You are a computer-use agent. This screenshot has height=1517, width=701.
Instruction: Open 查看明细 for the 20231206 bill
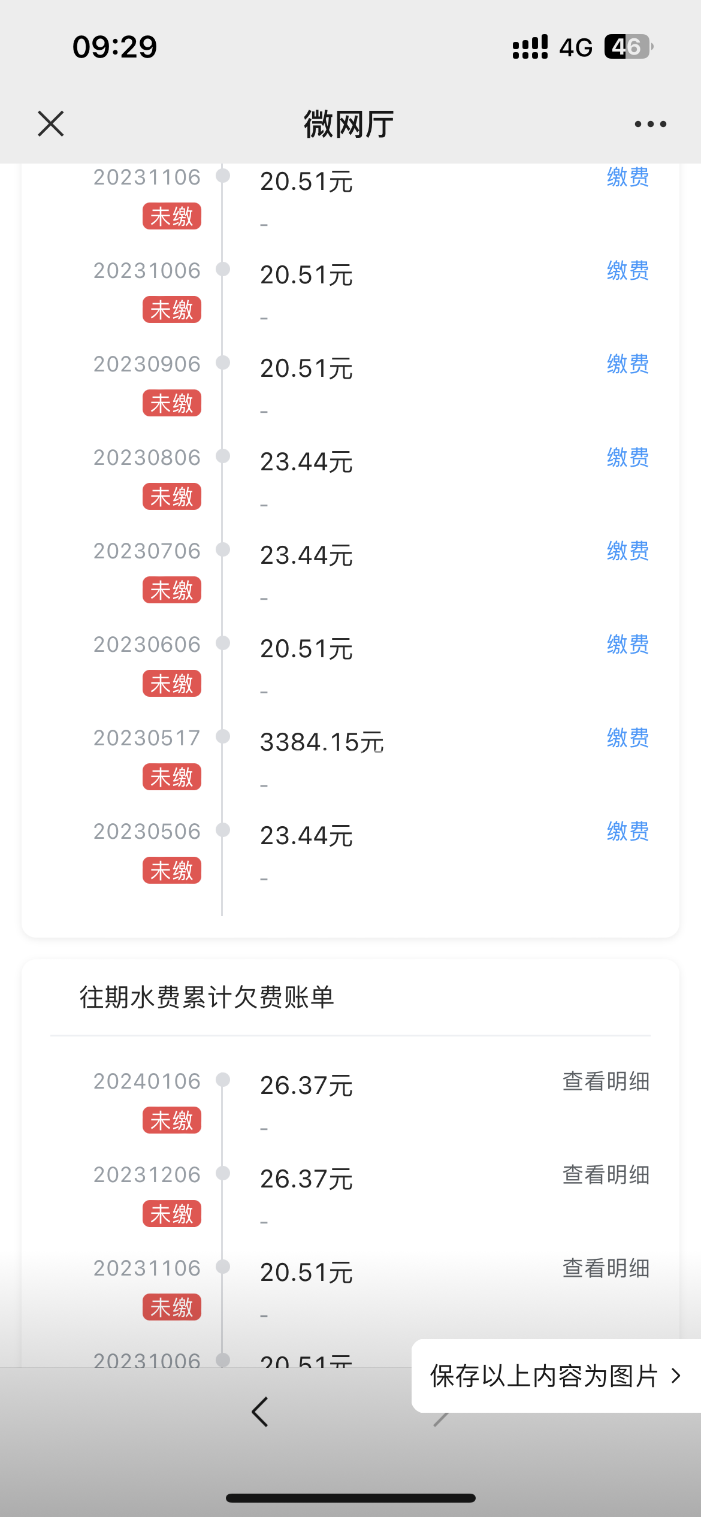[x=606, y=1175]
